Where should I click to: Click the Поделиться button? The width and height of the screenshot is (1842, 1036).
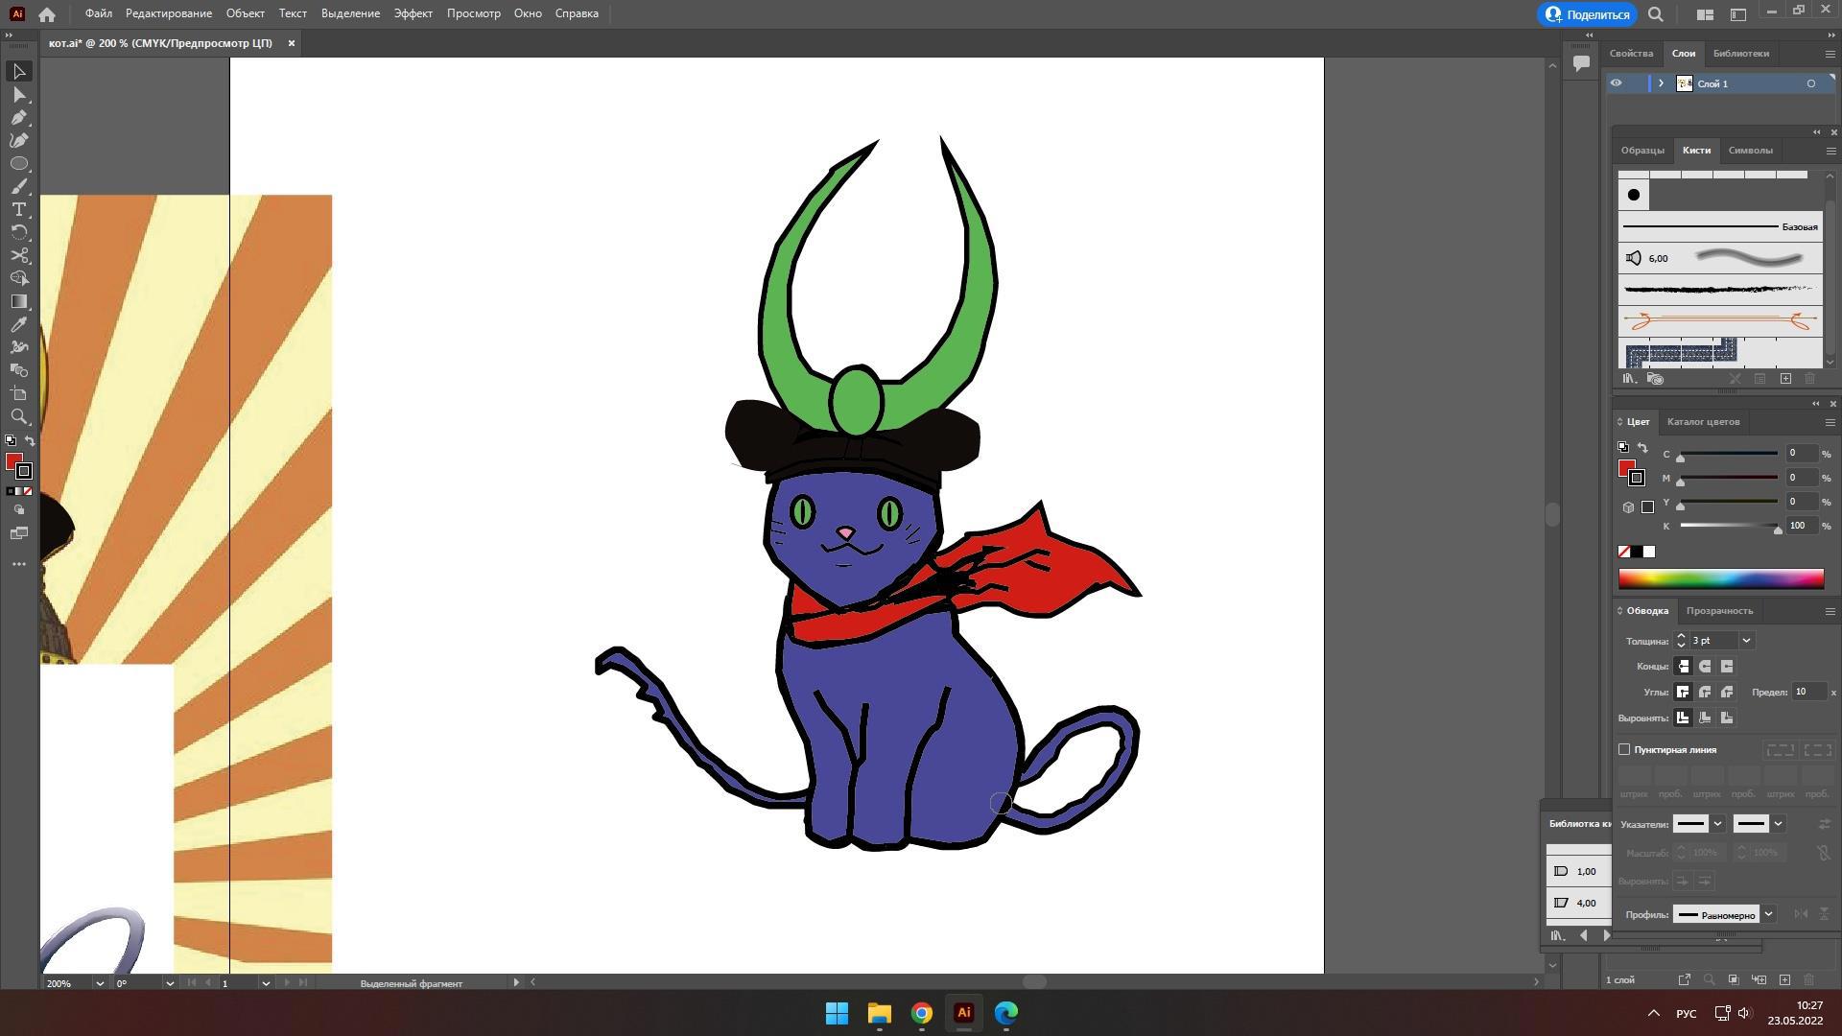tap(1587, 14)
